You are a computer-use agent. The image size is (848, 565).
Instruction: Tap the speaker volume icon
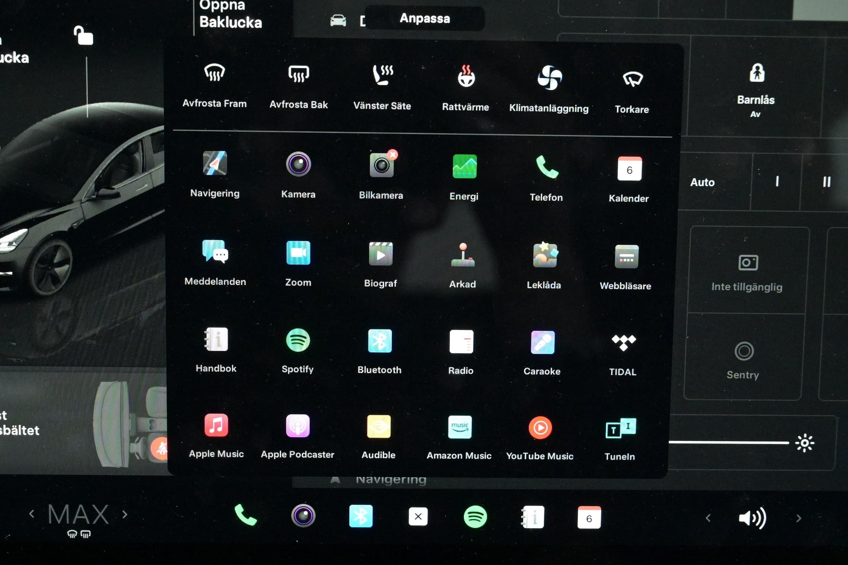pyautogui.click(x=753, y=518)
